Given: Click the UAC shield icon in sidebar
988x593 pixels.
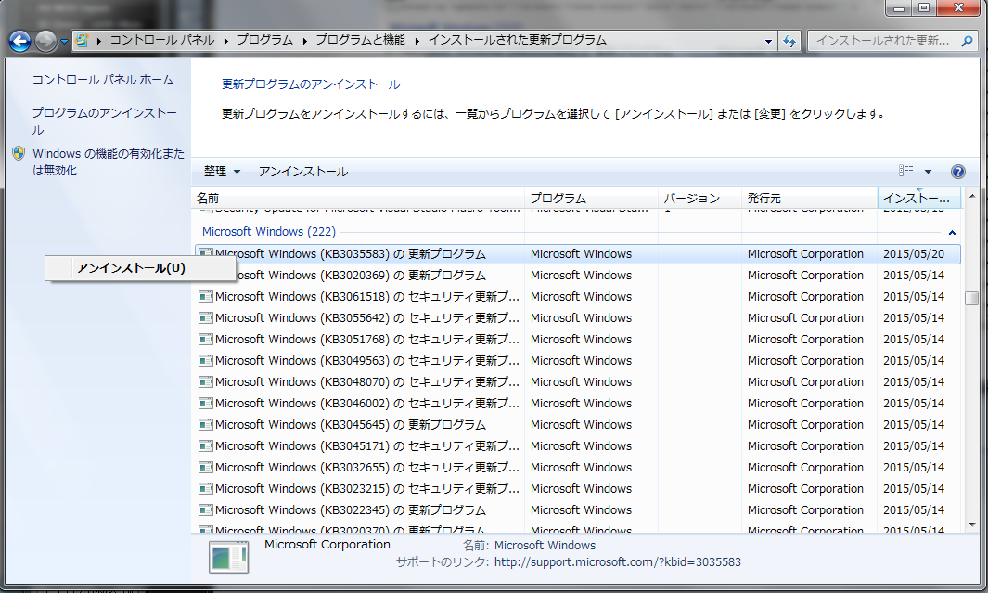Looking at the screenshot, I should pos(19,153).
